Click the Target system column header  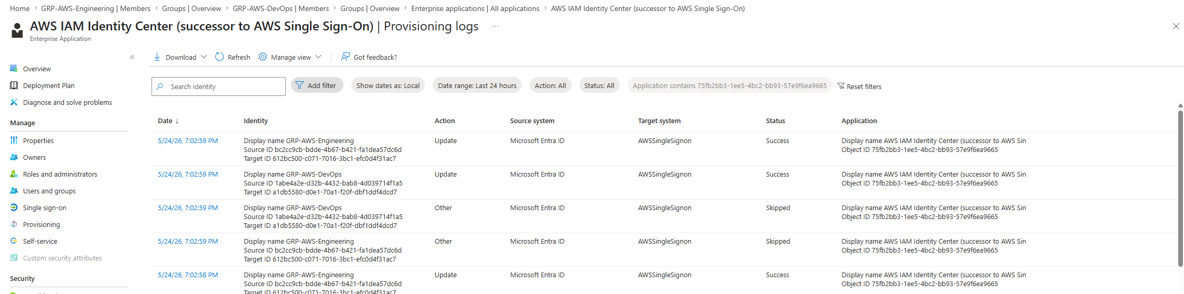[x=659, y=121]
